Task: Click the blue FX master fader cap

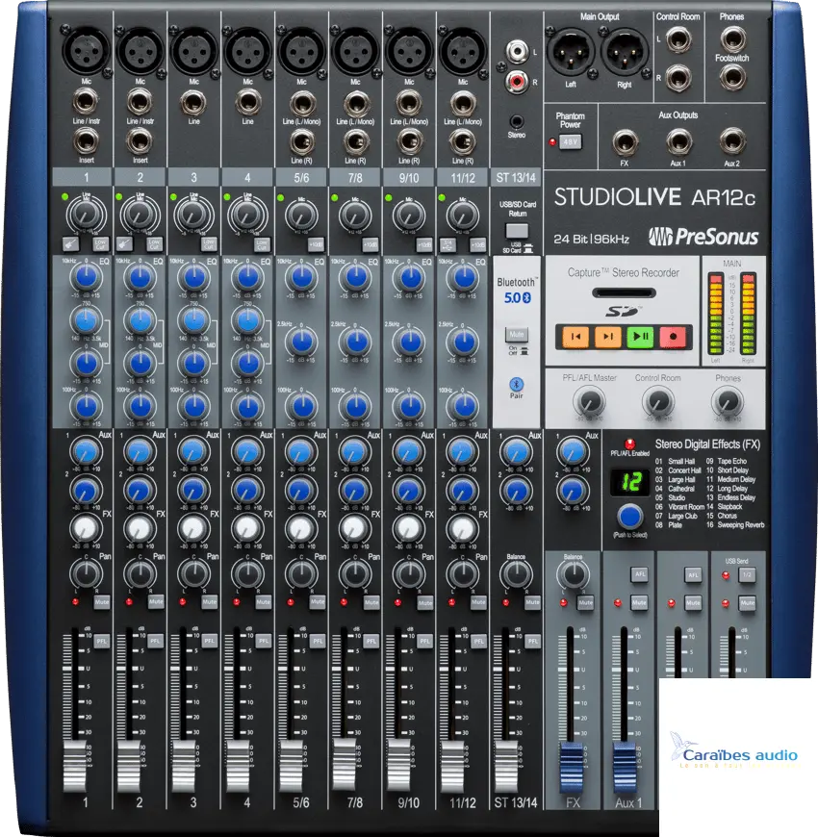Action: click(x=571, y=767)
